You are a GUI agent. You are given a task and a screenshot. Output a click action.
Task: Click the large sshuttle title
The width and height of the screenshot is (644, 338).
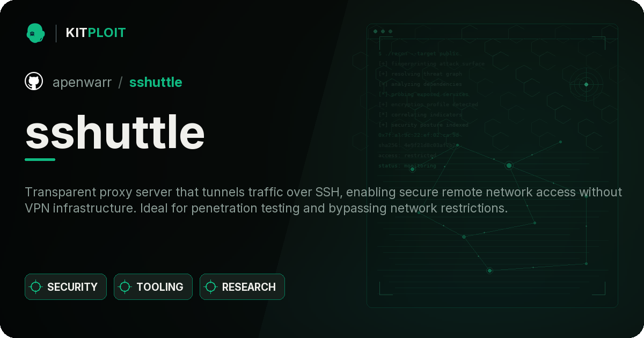(x=115, y=132)
